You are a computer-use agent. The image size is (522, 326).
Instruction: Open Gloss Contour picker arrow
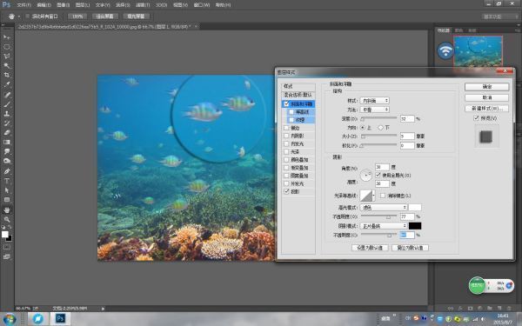tap(373, 196)
